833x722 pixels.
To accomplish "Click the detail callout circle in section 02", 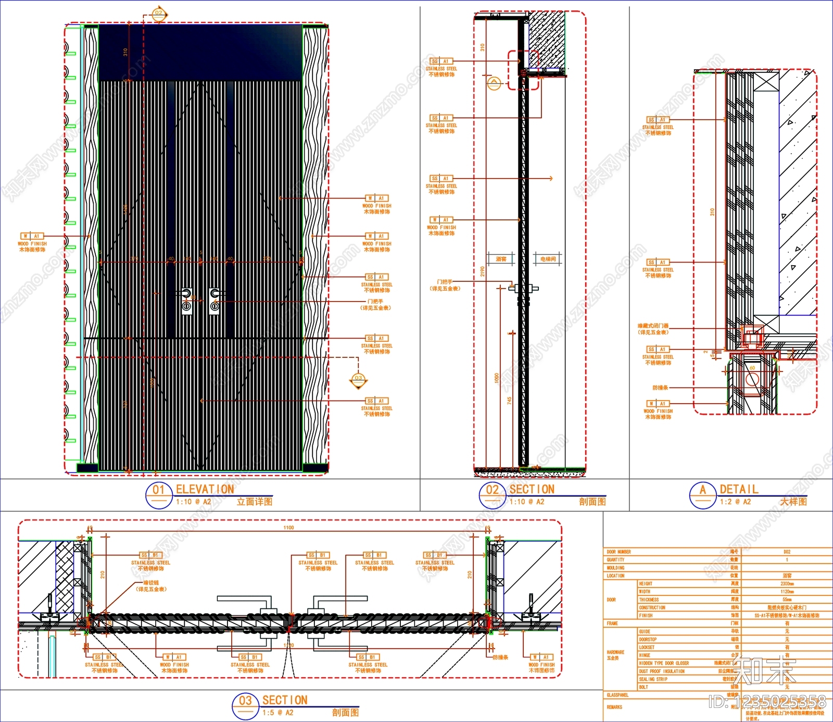I will 494,83.
